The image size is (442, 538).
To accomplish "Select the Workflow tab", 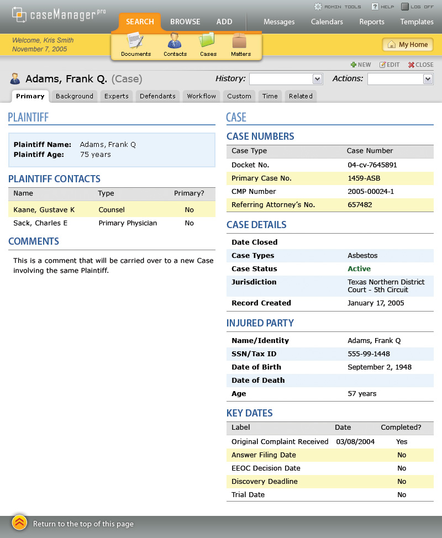I will click(x=202, y=96).
